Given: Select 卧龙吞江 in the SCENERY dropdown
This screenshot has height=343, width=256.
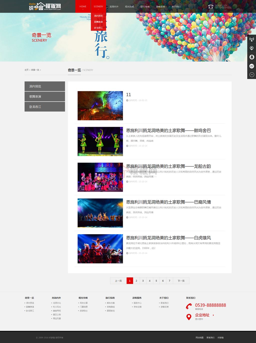Looking at the screenshot, I should pos(98,28).
